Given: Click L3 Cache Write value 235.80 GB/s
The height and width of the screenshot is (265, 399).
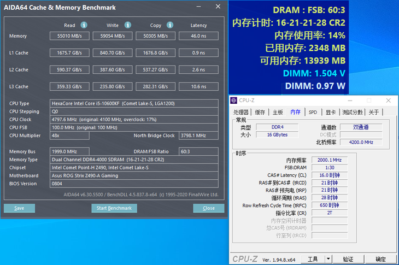Looking at the screenshot, I should (x=113, y=86).
